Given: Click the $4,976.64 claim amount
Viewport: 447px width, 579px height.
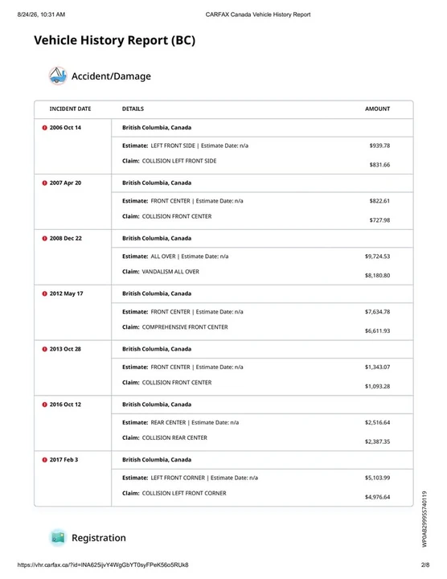Looking at the screenshot, I should (x=377, y=497).
